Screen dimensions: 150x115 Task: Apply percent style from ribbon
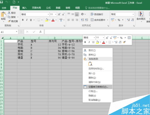tap(119, 20)
